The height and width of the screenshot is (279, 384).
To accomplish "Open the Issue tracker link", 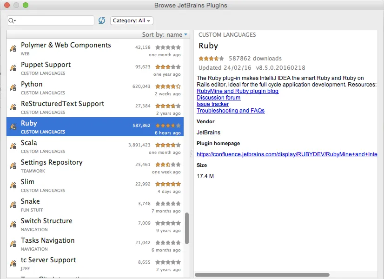I will 213,104.
